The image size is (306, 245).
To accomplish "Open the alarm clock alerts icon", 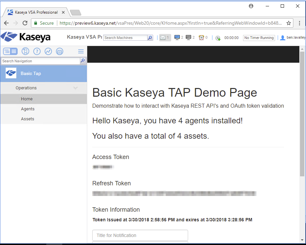I will (201, 38).
